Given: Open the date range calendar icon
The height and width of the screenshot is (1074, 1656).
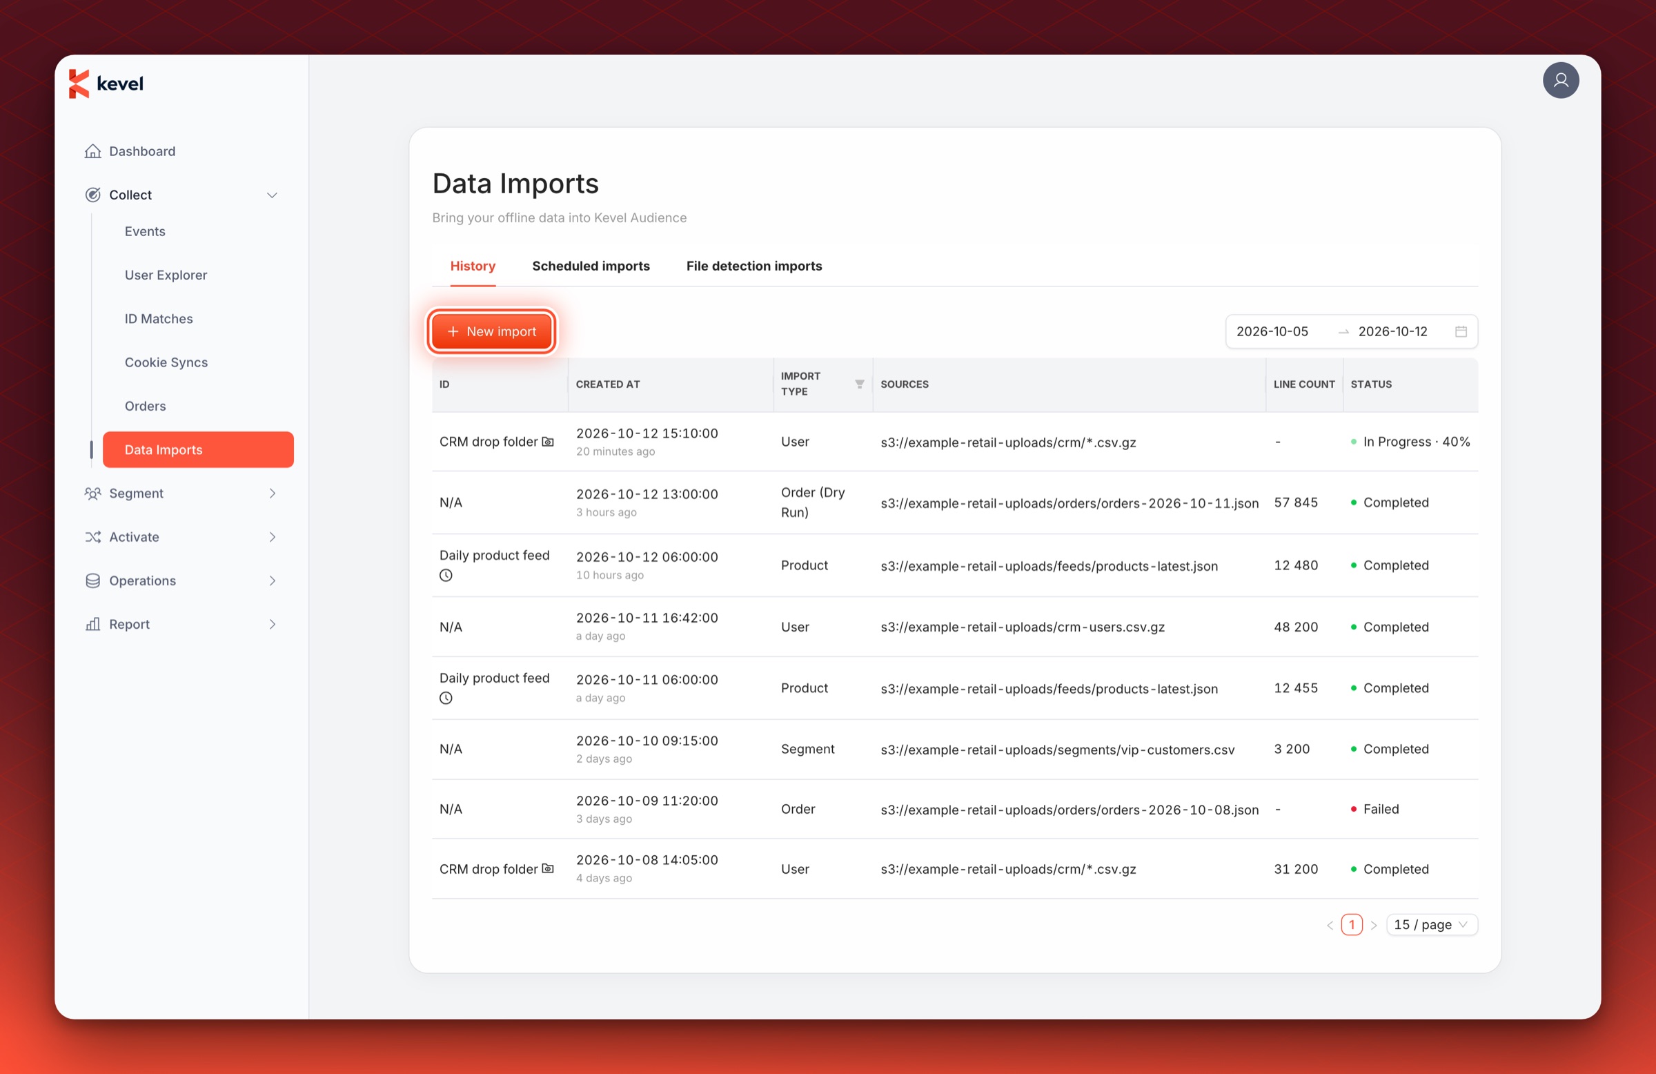Looking at the screenshot, I should click(1461, 331).
